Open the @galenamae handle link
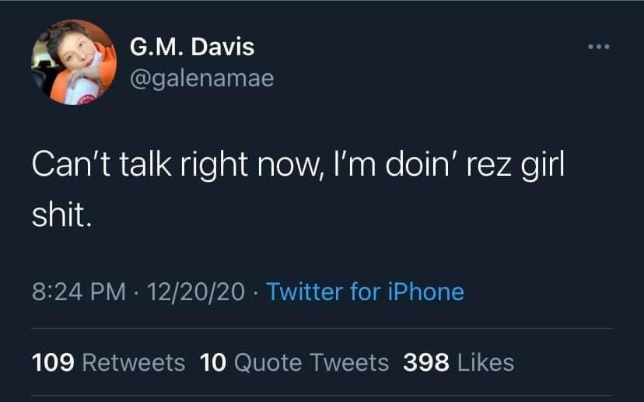The height and width of the screenshot is (402, 644). 201,79
